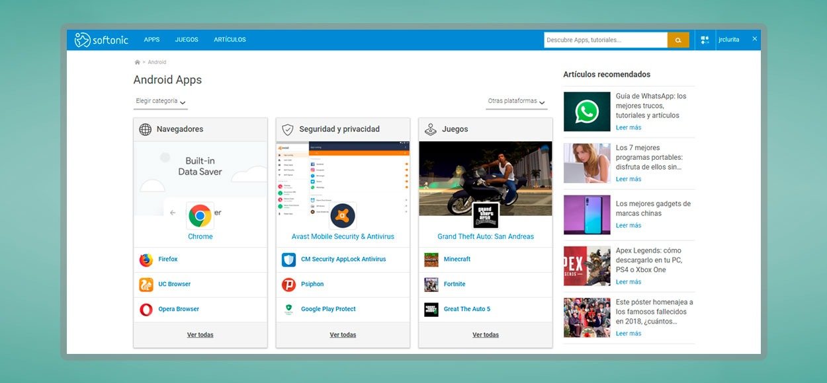Select the Fortnite icon
This screenshot has height=383, width=827.
click(x=431, y=285)
